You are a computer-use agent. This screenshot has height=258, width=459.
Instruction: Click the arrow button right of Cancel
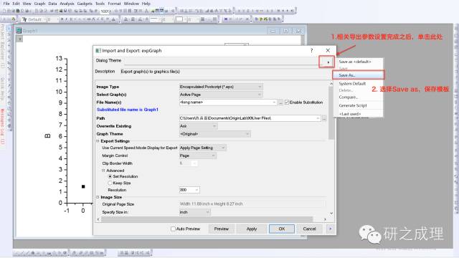tap(330, 229)
